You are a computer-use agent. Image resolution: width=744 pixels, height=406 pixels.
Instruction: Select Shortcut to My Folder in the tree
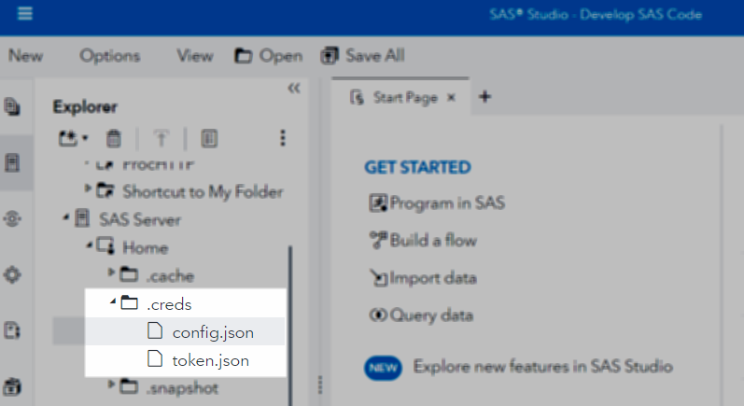point(203,192)
